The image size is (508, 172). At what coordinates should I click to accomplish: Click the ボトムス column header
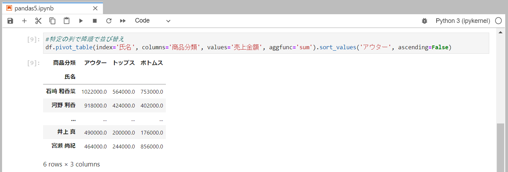click(152, 63)
